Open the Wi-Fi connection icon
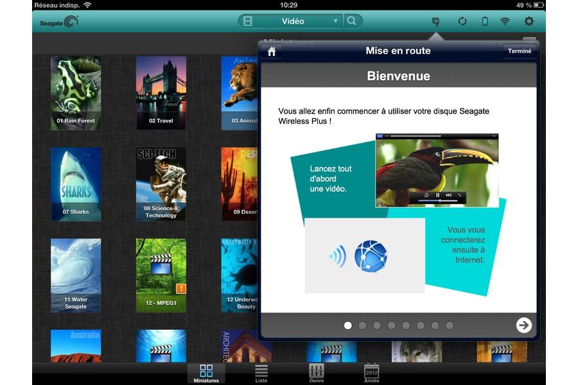Screen dimensions: 578x385 click(x=505, y=21)
